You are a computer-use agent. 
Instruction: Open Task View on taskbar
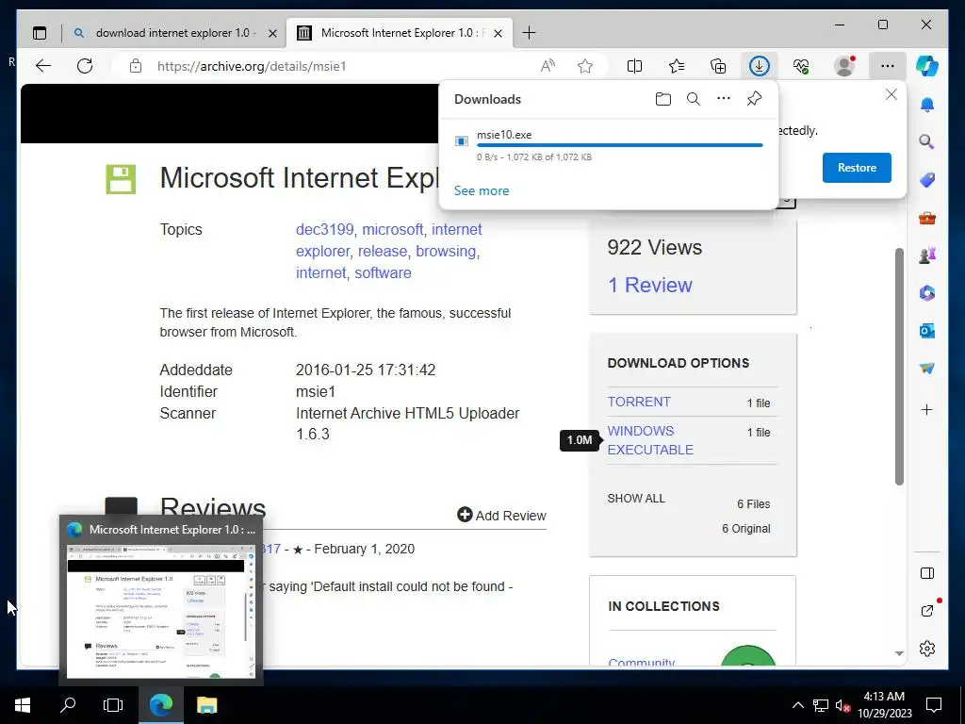click(x=113, y=705)
